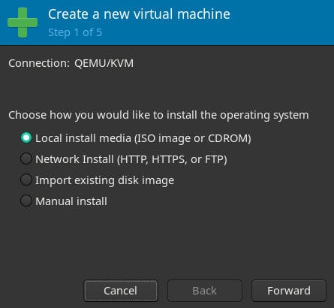Click the 'Step 1 of 5' subtitle
Viewport: 334px width, 308px height.
pos(75,32)
